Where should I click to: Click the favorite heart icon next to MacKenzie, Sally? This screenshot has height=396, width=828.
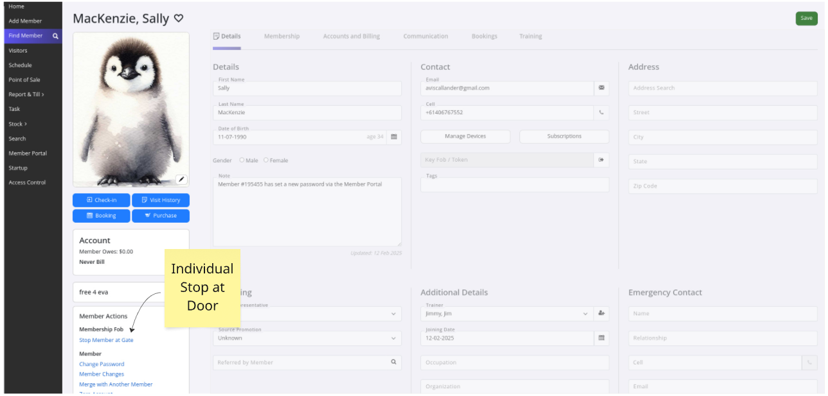[179, 19]
